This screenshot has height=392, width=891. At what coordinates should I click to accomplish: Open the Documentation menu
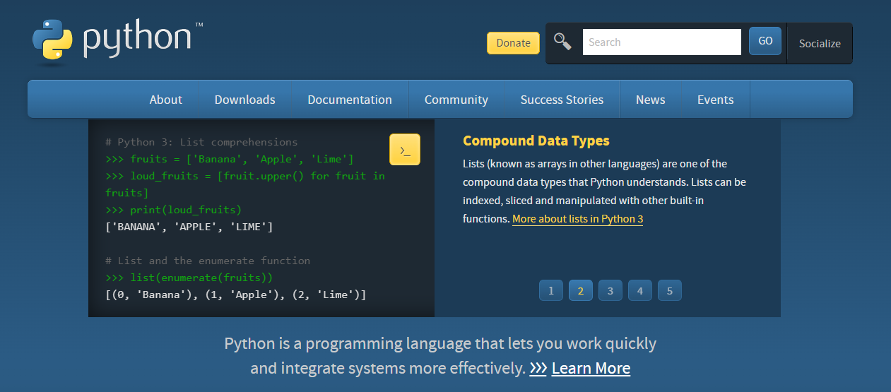point(350,100)
